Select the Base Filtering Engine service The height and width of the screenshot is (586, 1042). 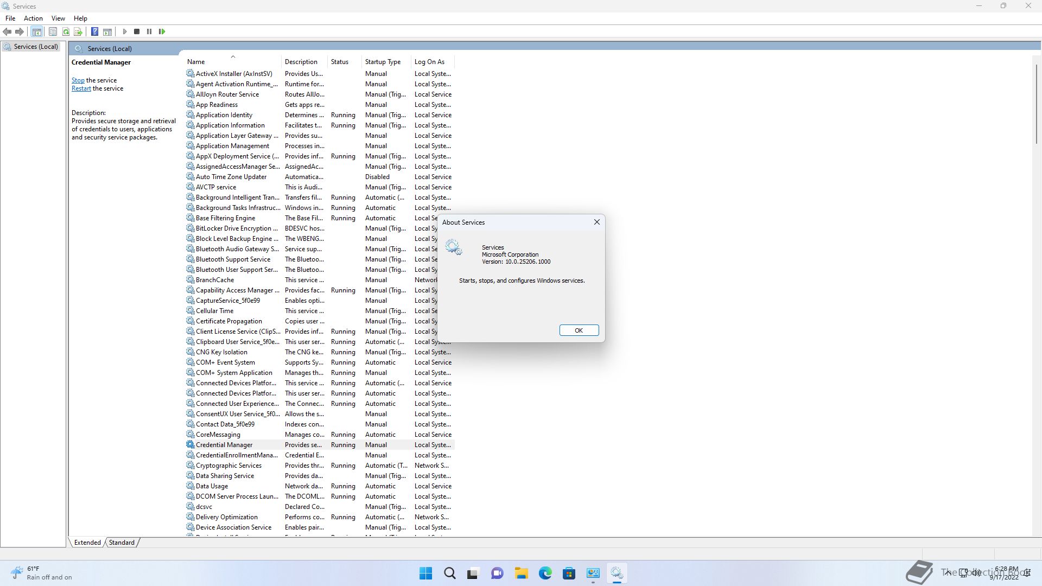pos(312,218)
